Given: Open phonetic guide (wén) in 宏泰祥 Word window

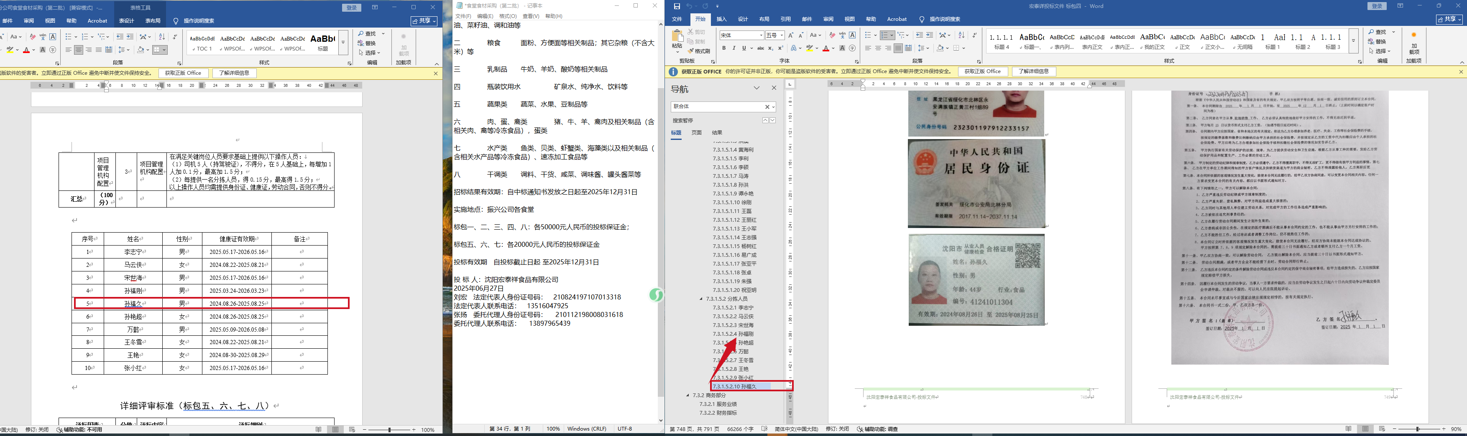Looking at the screenshot, I should [842, 35].
